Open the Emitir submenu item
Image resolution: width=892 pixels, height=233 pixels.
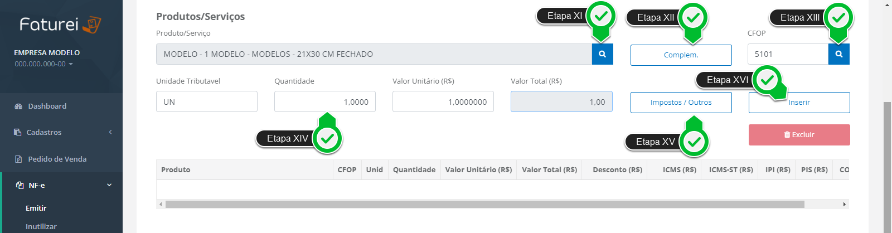pyautogui.click(x=36, y=208)
